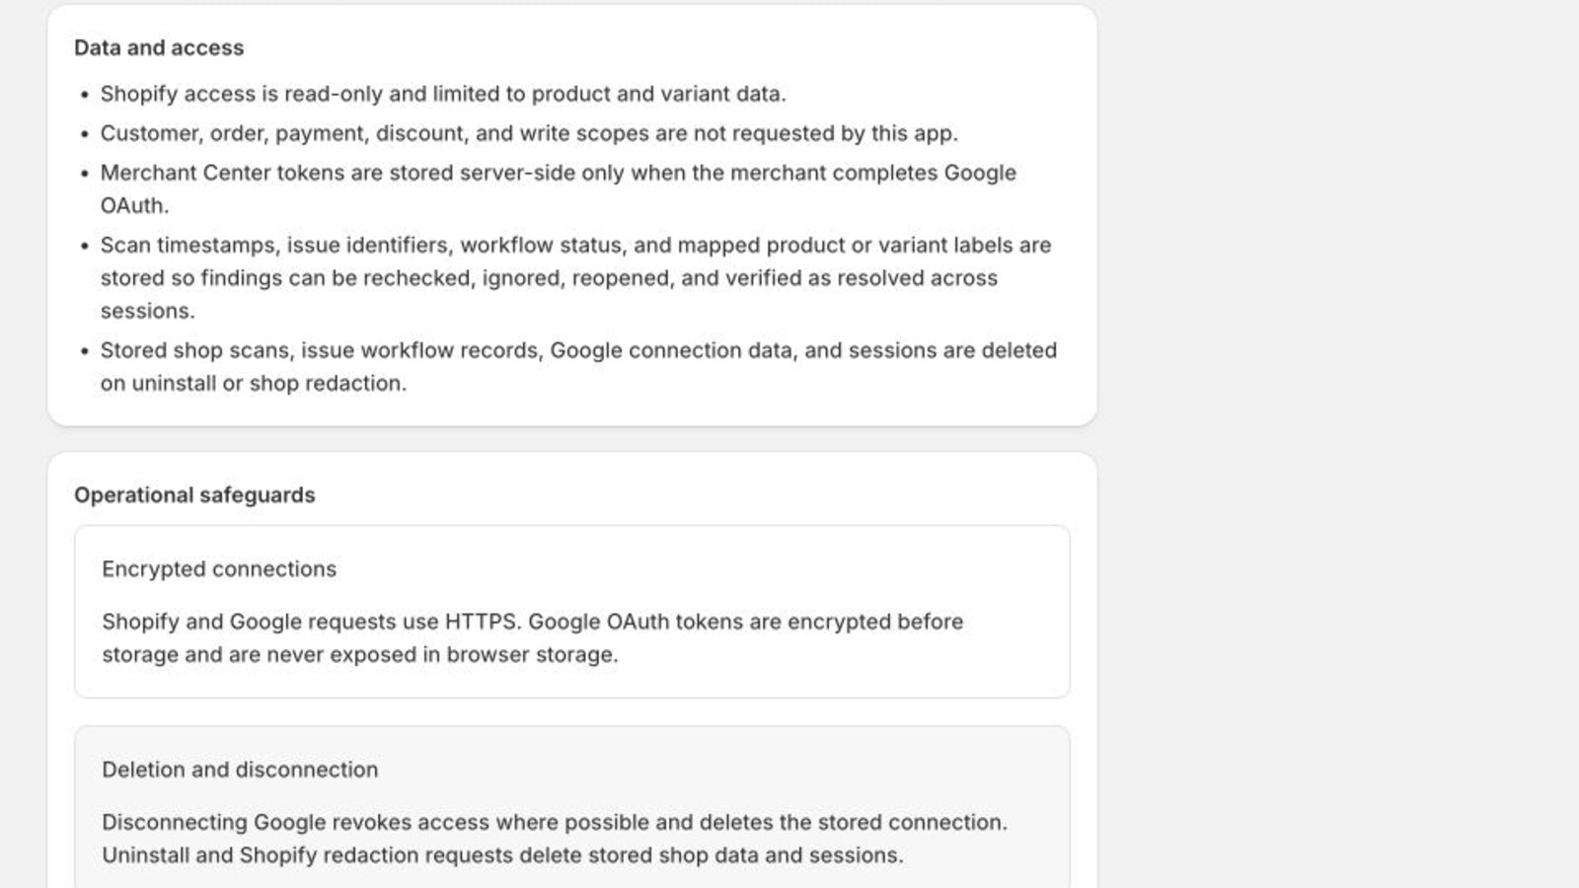Click the 'sessions.' line in the scan bullet

148,311
